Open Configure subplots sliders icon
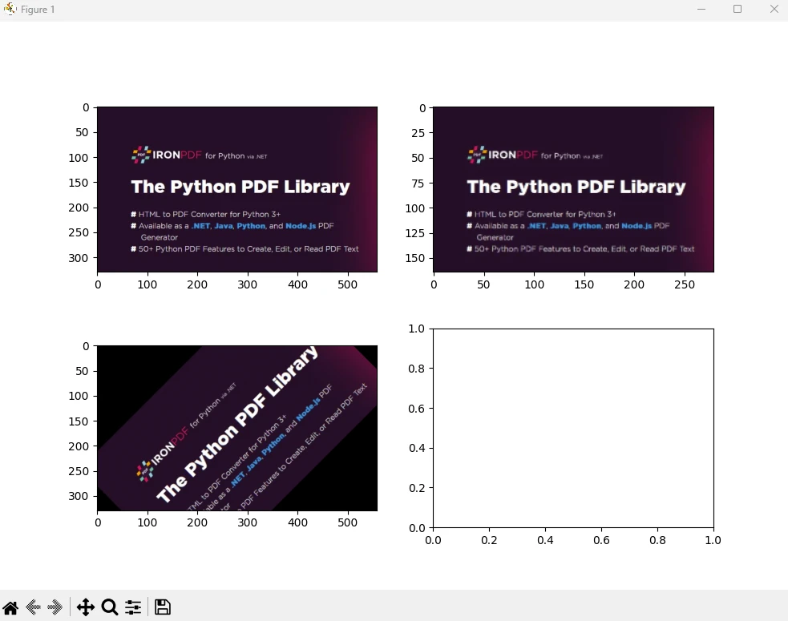788x621 pixels. [x=133, y=607]
